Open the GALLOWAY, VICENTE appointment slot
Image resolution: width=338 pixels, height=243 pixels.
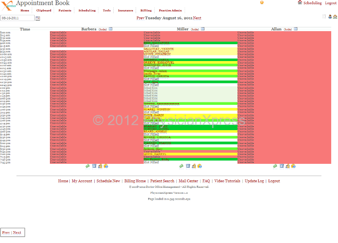pyautogui.click(x=158, y=49)
